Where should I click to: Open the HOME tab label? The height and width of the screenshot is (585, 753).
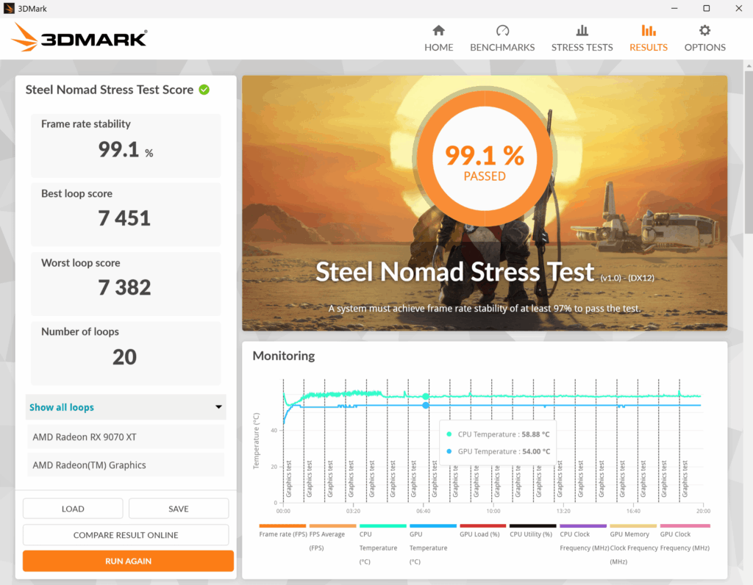coord(438,47)
